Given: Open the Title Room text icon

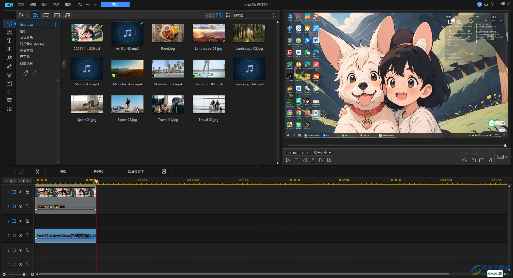Looking at the screenshot, I should pos(9,41).
